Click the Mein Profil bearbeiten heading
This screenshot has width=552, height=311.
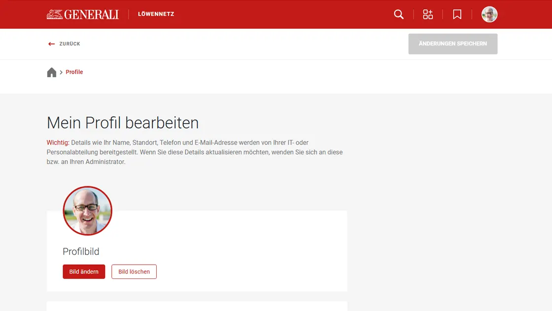tap(122, 123)
